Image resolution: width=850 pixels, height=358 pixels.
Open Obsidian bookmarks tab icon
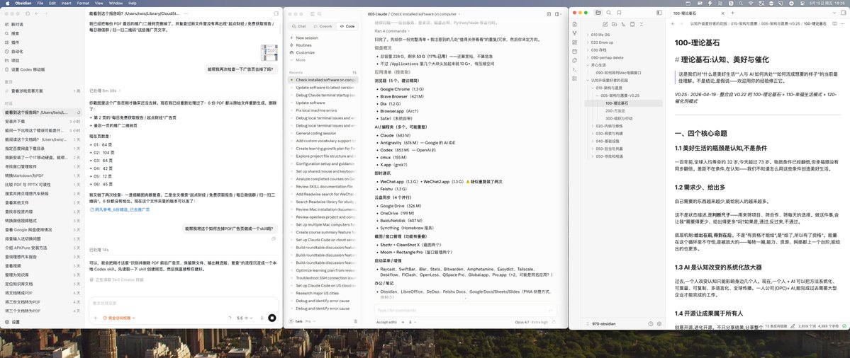coord(619,13)
